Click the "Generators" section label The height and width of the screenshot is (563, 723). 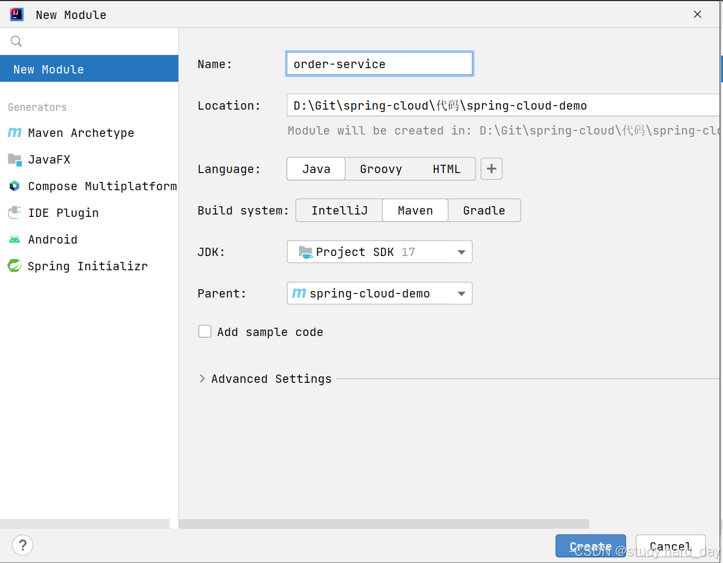[x=37, y=107]
